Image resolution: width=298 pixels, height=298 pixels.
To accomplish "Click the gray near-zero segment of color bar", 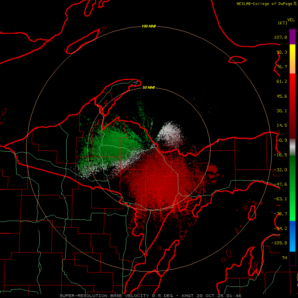I will coord(292,147).
